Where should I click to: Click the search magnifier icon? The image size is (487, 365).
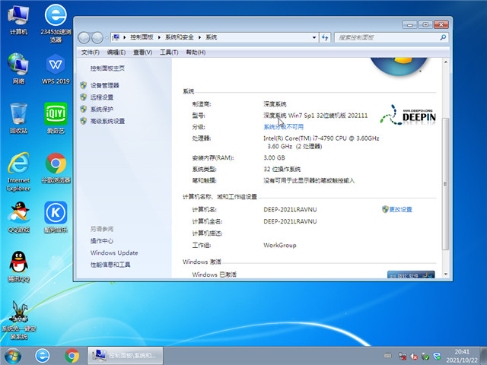(443, 37)
